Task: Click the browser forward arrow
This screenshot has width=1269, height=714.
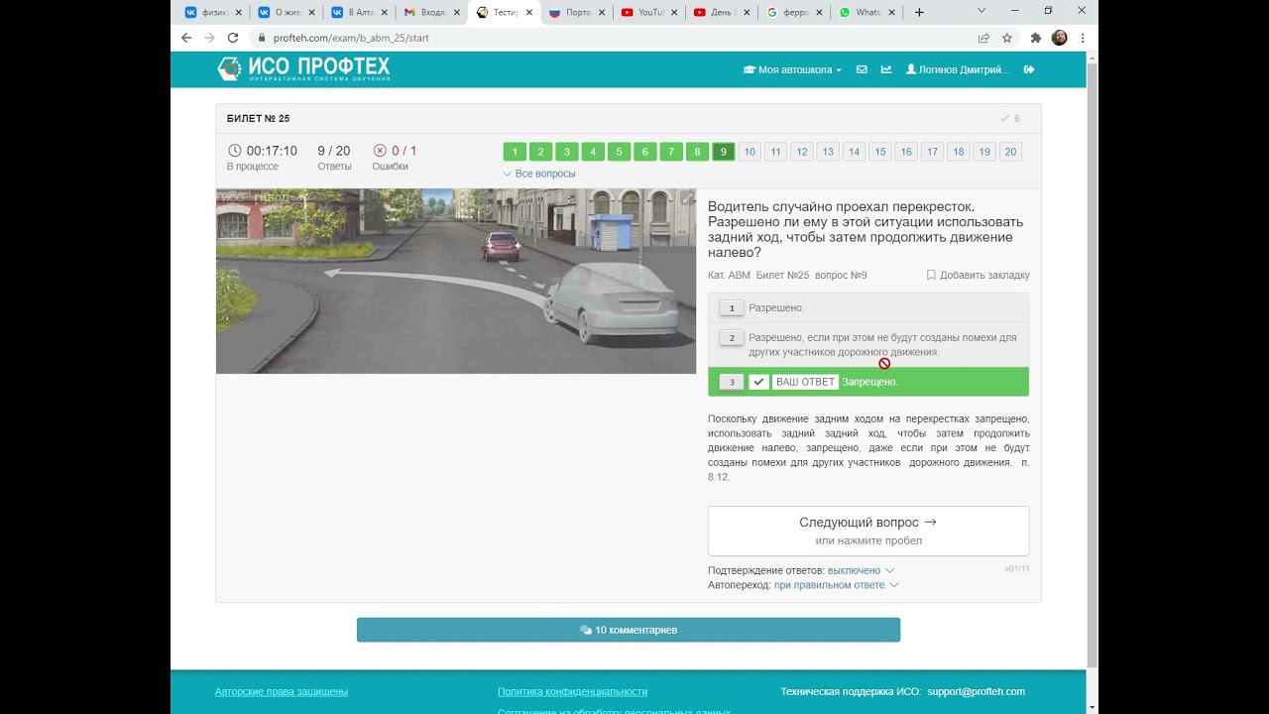Action: coord(209,38)
